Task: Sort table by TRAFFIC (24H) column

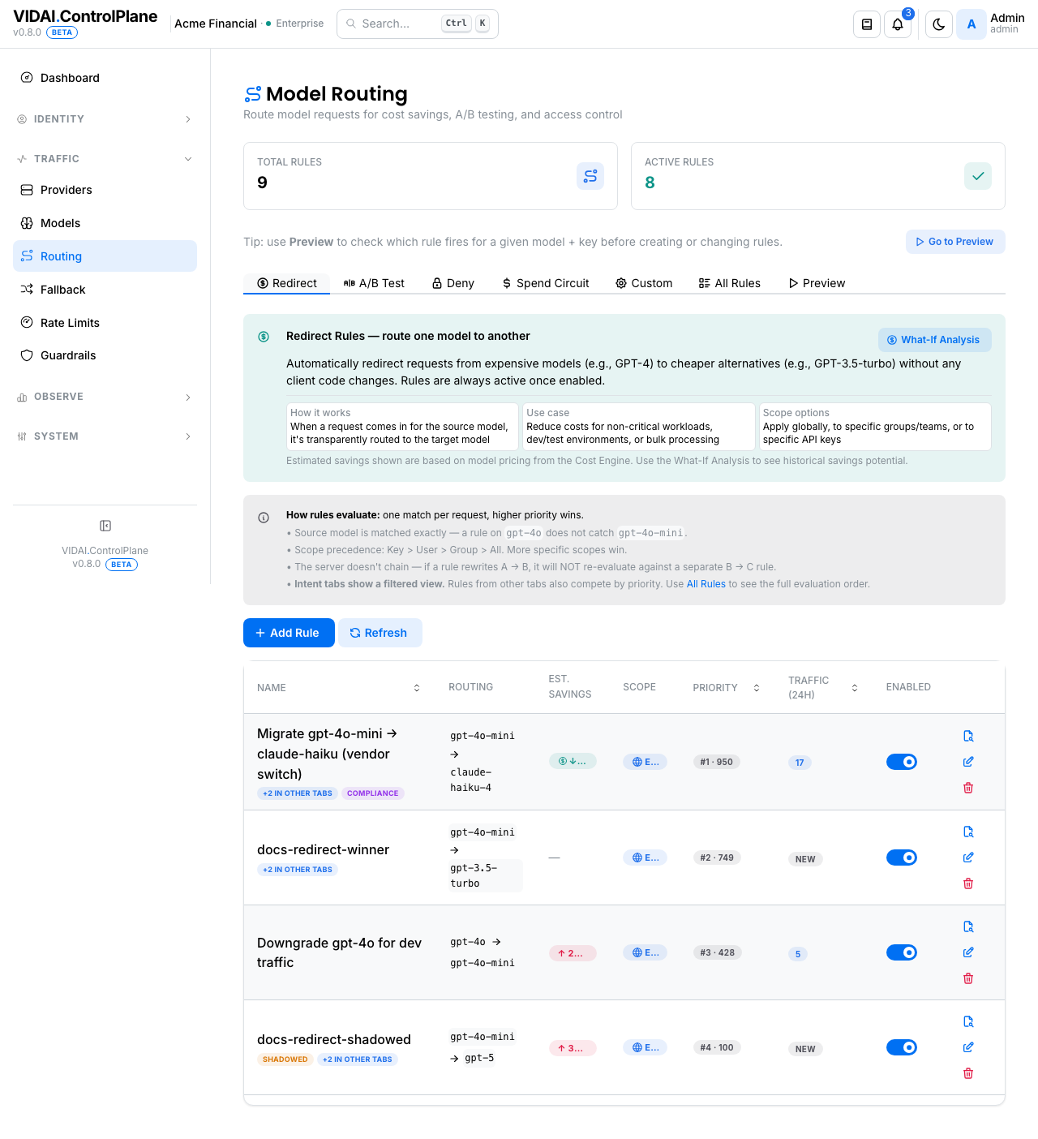Action: [x=855, y=688]
